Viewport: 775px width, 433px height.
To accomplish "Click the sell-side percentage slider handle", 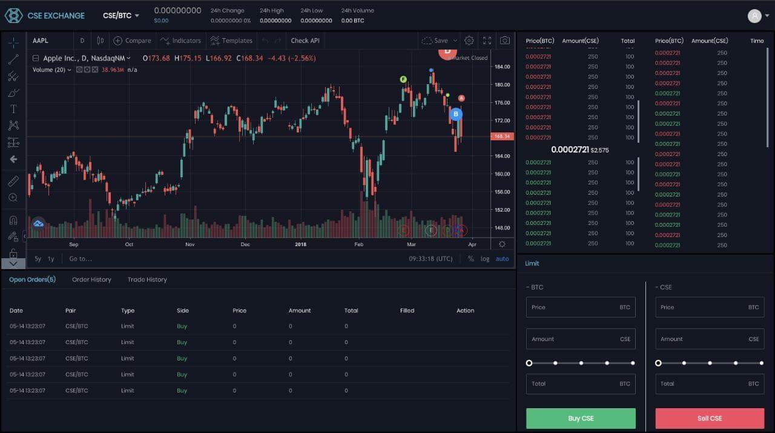I will tap(658, 363).
